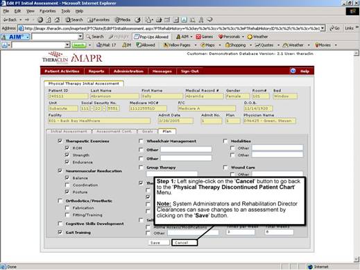360x270 pixels.
Task: Open the IE Search pane
Action: pos(74,20)
